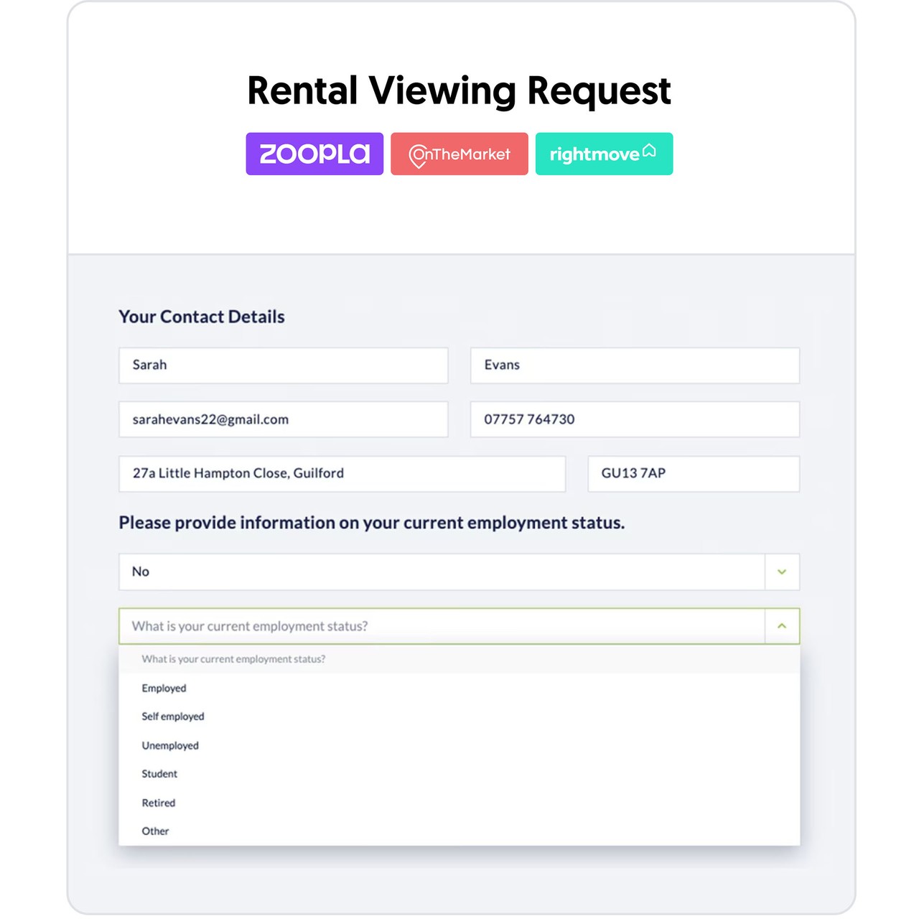This screenshot has height=919, width=919.
Task: Click the OnTheMarket logo badge
Action: (x=459, y=154)
